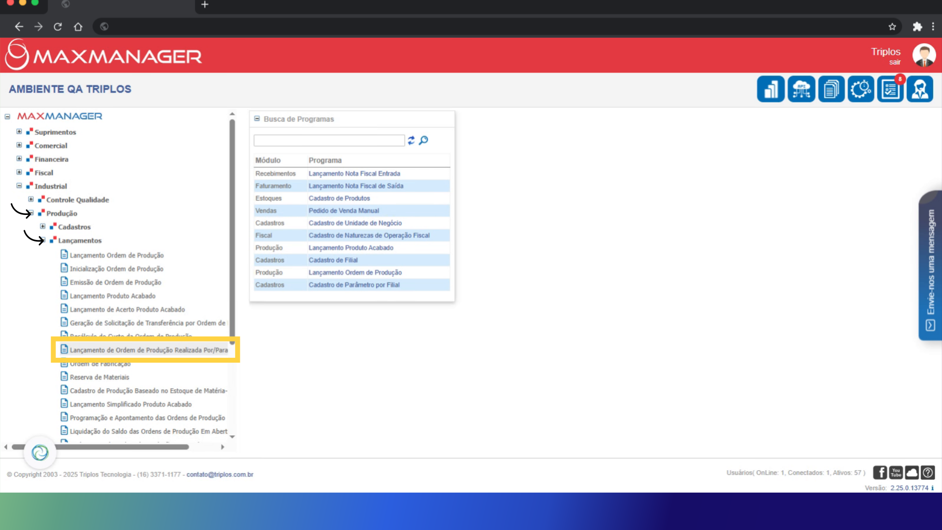
Task: Collapse the Busca de Programas panel
Action: click(257, 119)
